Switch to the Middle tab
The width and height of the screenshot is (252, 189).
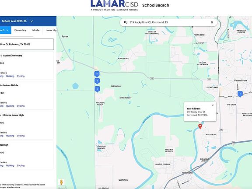(x=36, y=30)
